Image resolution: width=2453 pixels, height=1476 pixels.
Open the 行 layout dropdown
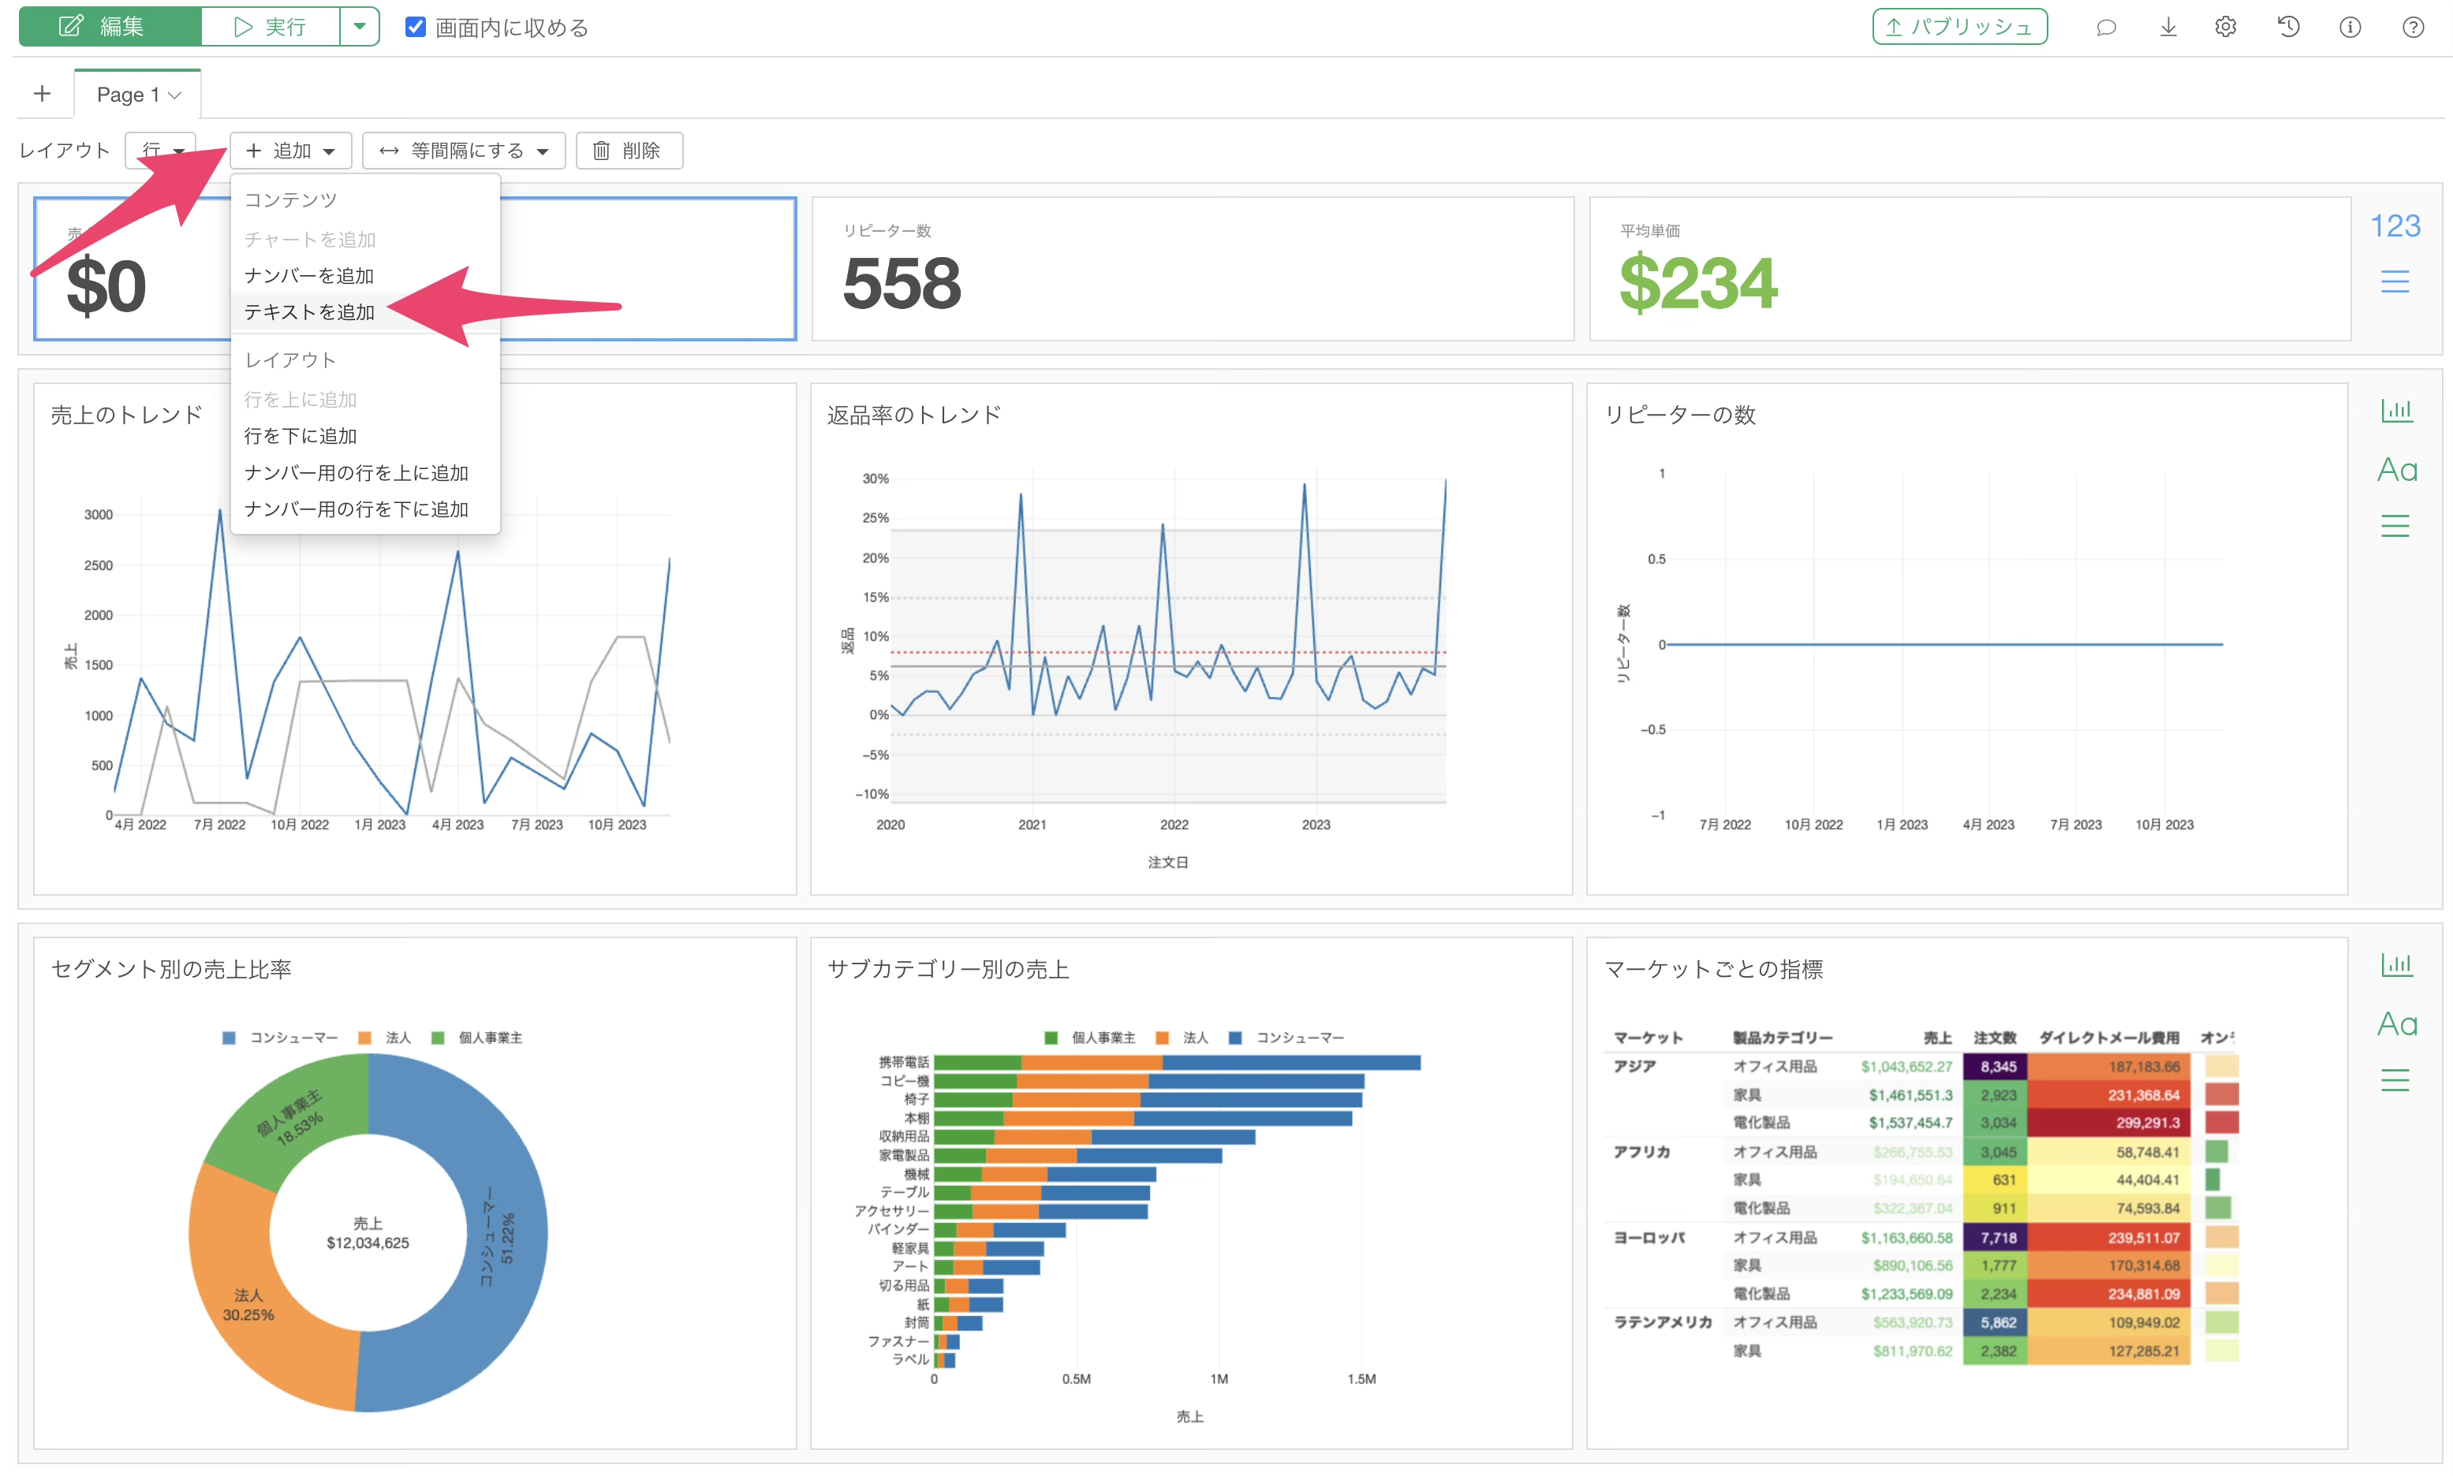tap(160, 150)
